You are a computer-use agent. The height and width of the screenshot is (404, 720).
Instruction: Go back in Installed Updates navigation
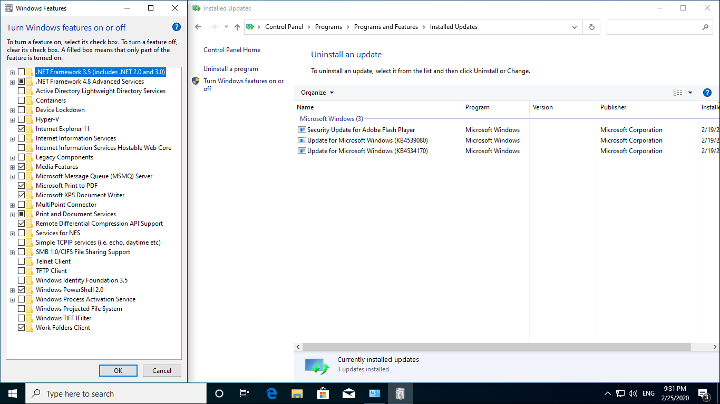(x=198, y=27)
